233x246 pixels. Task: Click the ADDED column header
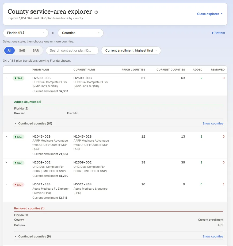click(197, 70)
